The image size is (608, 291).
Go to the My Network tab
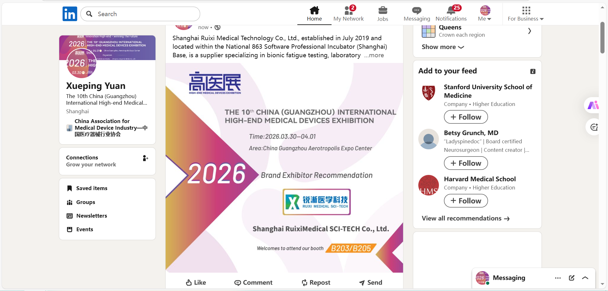[x=348, y=14]
